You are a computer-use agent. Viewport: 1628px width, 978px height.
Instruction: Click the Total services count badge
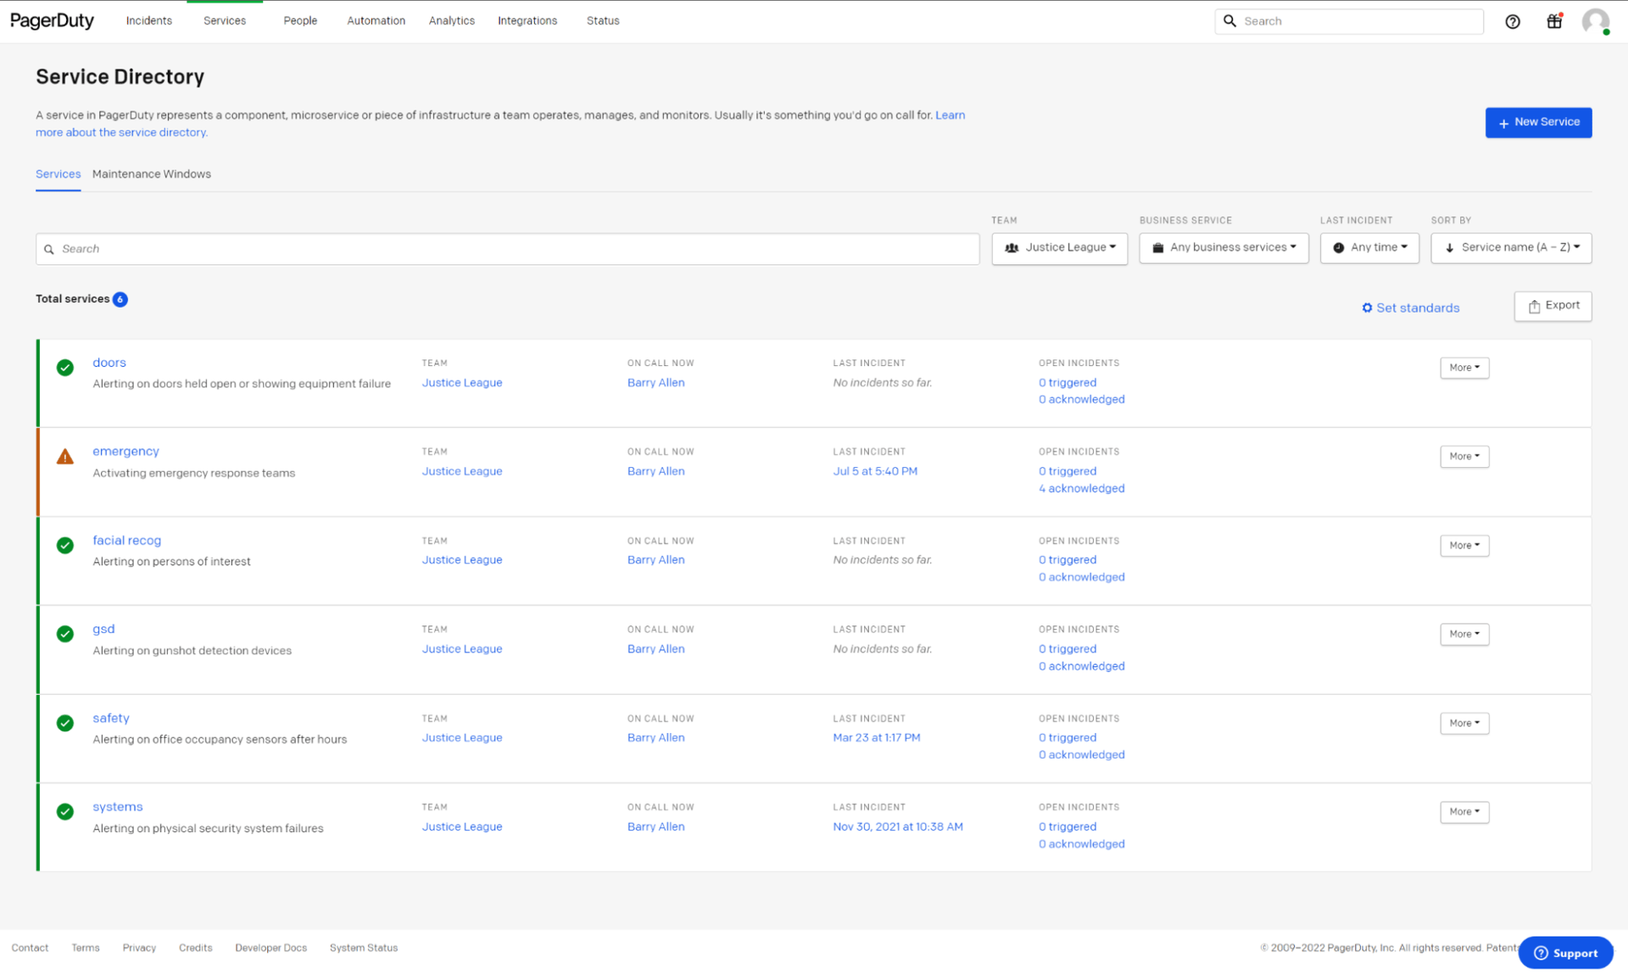(120, 299)
